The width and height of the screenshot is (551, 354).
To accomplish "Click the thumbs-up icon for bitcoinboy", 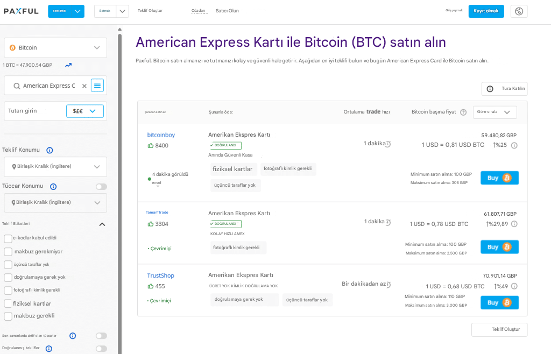I will point(151,145).
